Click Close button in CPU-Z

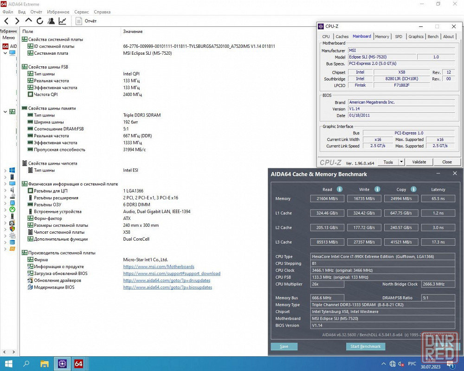pyautogui.click(x=447, y=162)
